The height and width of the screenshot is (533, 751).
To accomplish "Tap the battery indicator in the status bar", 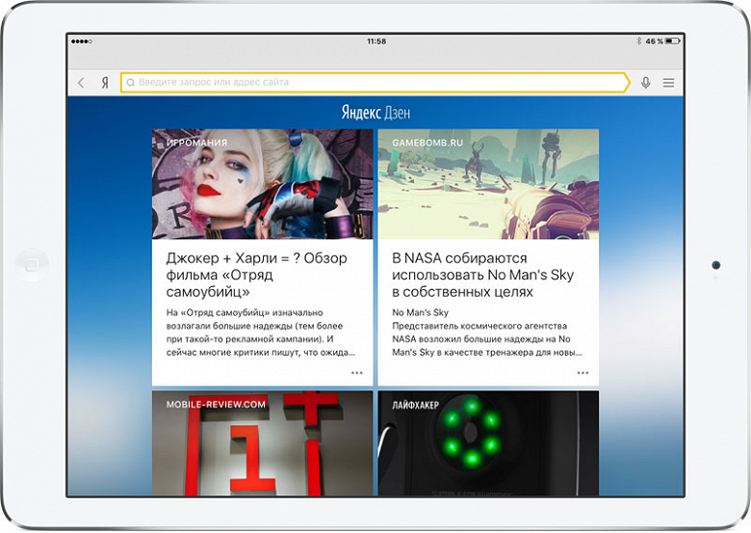I will [x=672, y=41].
